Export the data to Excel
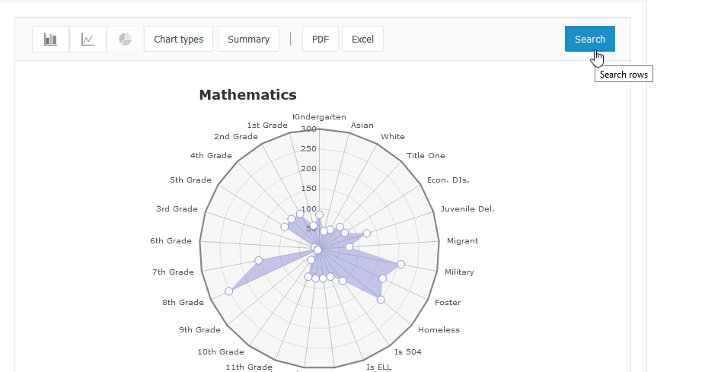This screenshot has height=372, width=721. [x=363, y=39]
